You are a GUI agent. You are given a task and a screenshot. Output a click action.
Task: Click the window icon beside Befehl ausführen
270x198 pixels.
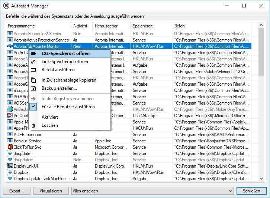tap(33, 70)
